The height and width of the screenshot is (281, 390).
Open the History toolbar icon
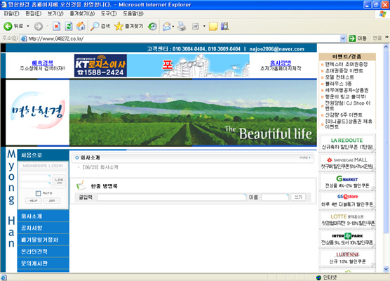152,26
